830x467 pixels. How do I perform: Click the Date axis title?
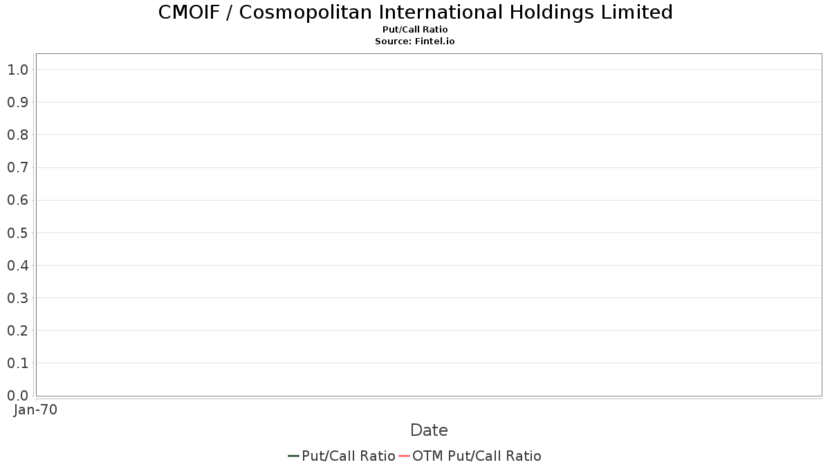pyautogui.click(x=429, y=430)
